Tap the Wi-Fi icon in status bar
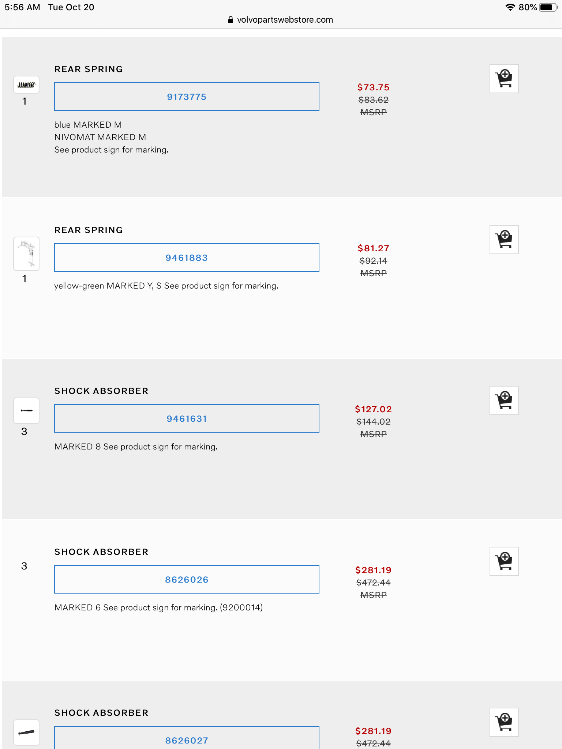562x749 pixels. point(510,7)
